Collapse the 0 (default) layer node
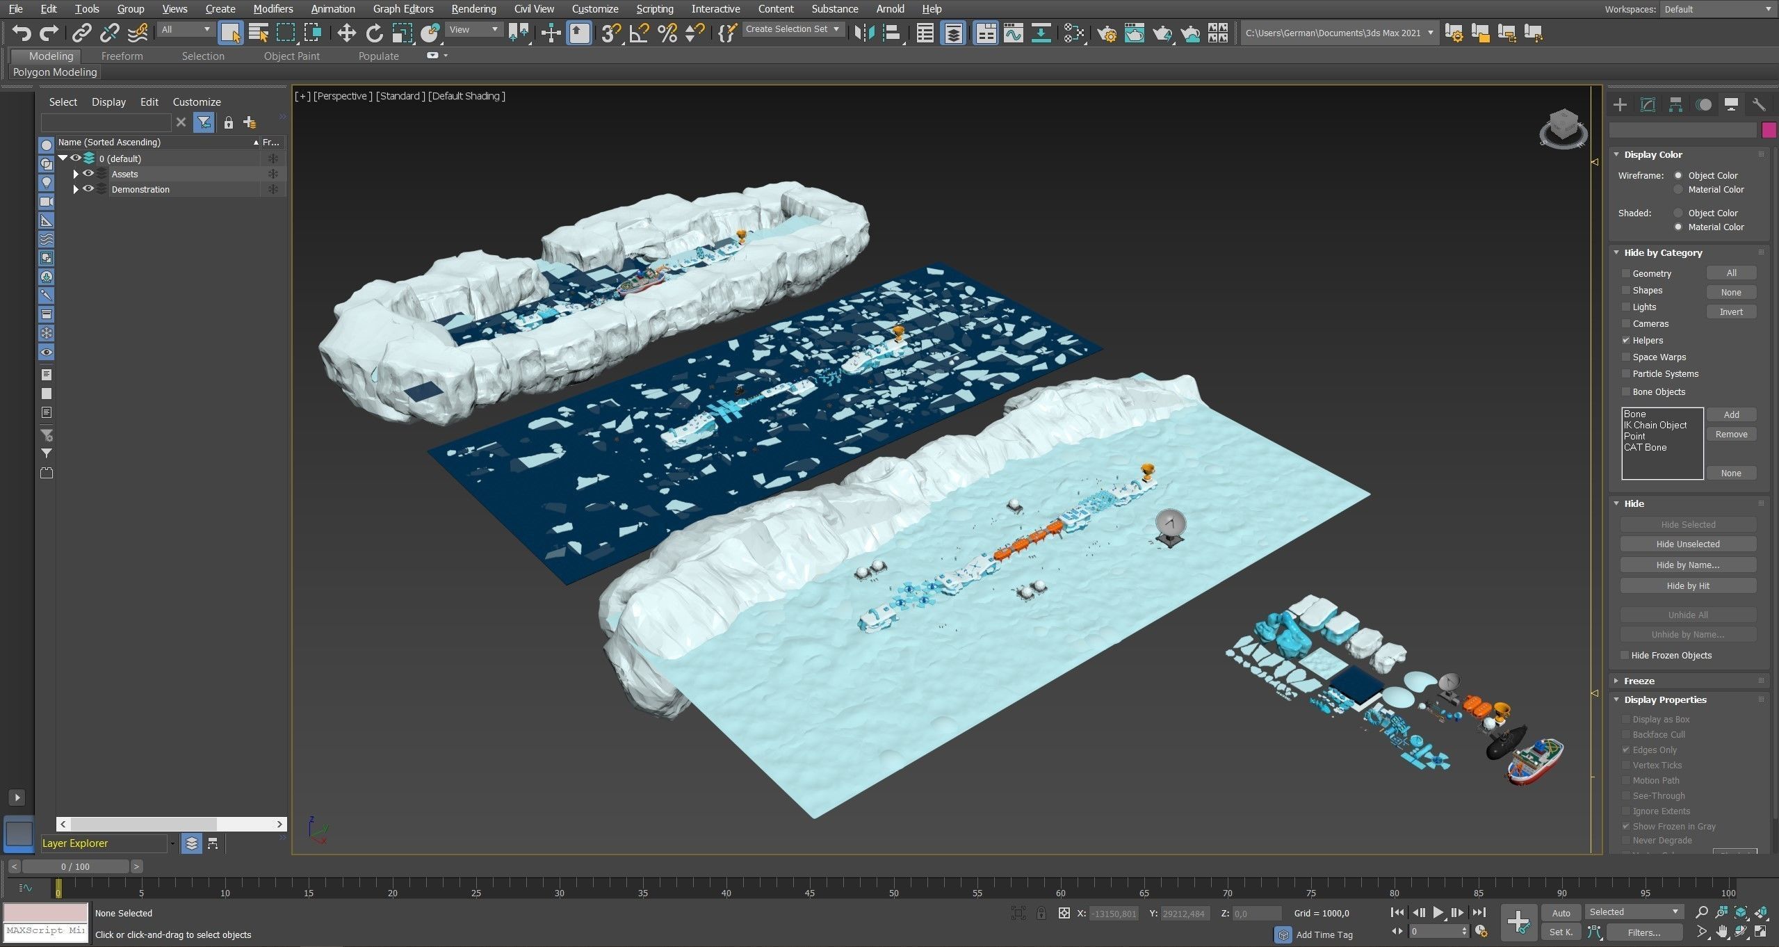The height and width of the screenshot is (947, 1779). coord(63,158)
